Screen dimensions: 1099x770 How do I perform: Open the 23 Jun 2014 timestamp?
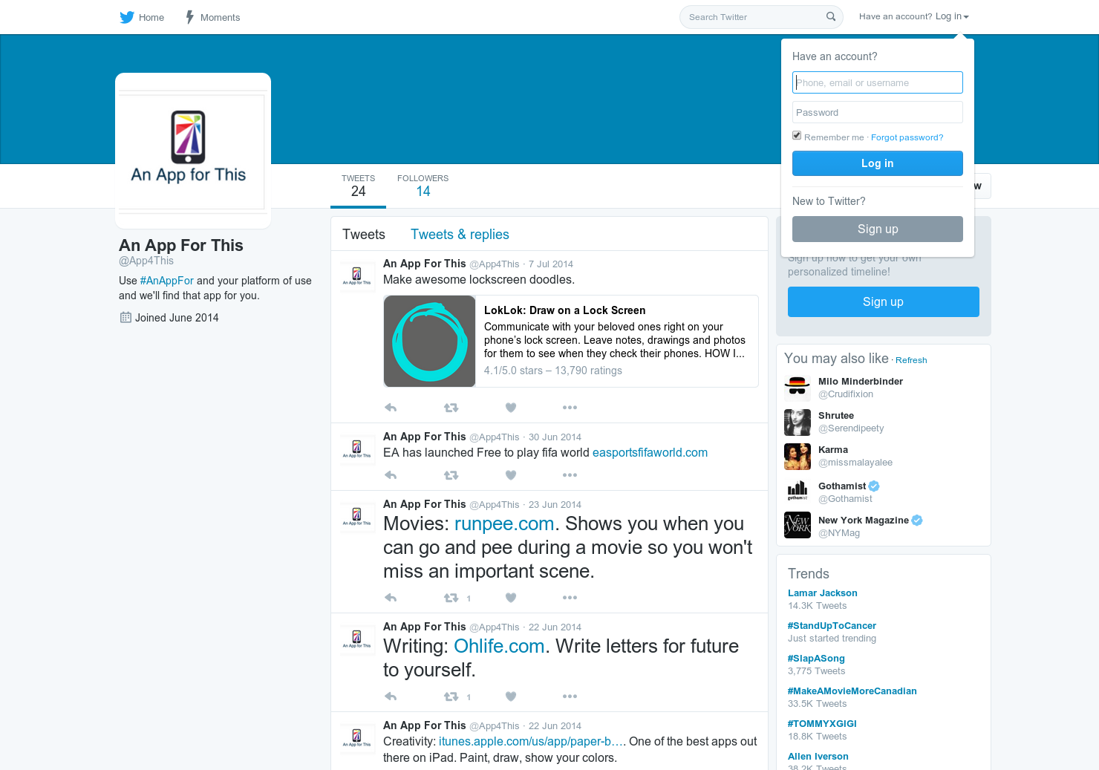(x=555, y=505)
